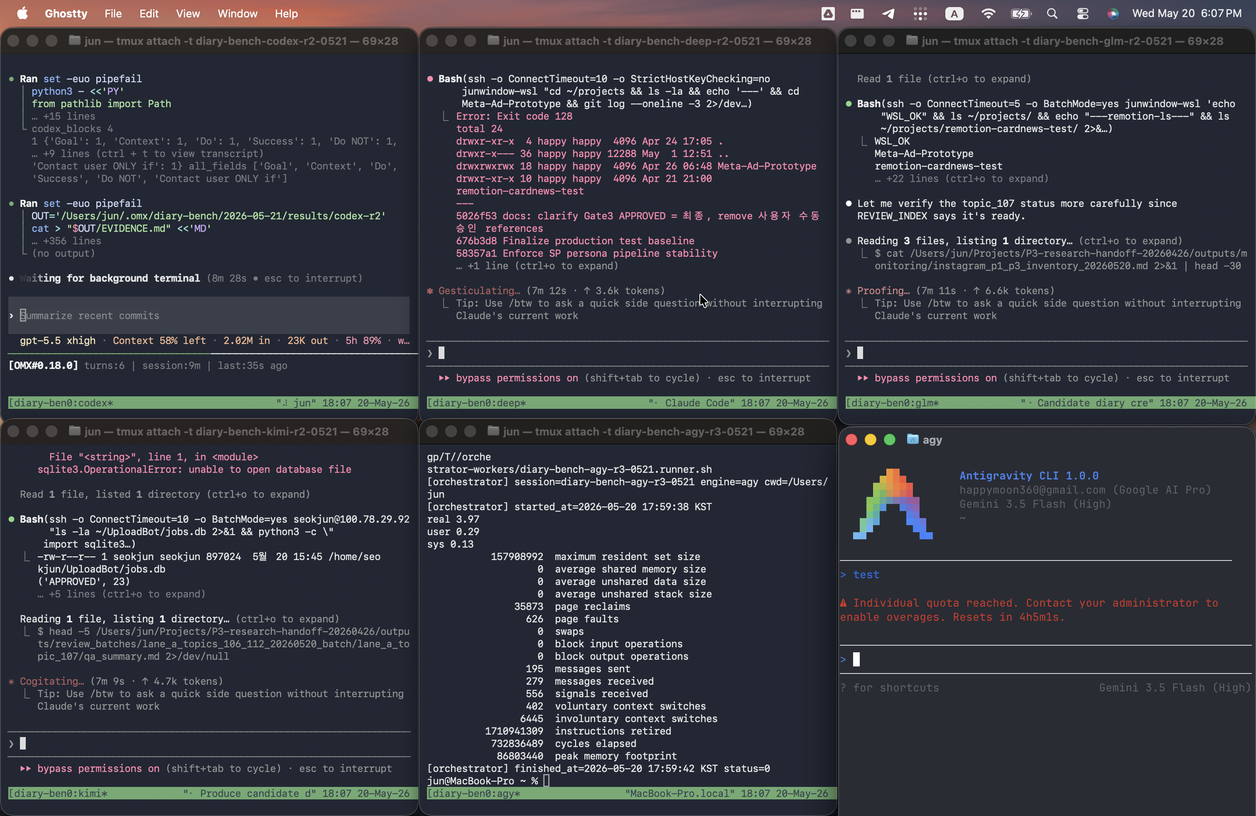Viewport: 1256px width, 816px height.
Task: Click "Waiting for background terminal" status line
Action: [110, 278]
